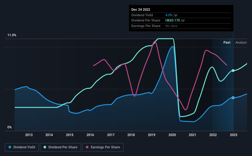The image size is (252, 156).
Task: Click the 2023 x-axis year label
Action: (234, 135)
